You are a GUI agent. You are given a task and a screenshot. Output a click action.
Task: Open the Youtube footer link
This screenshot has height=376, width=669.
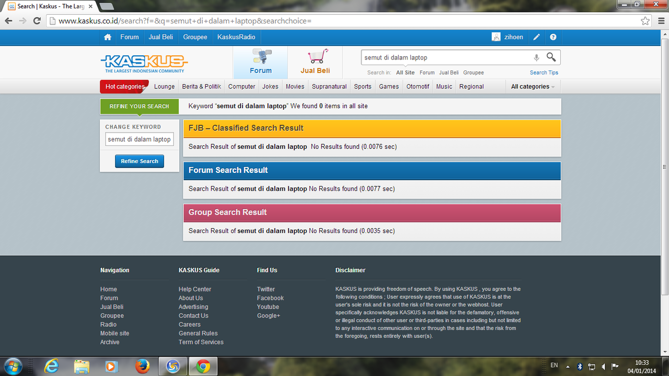(x=268, y=307)
